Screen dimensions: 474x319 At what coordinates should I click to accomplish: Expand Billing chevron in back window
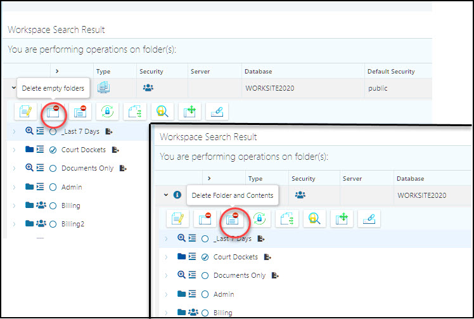coord(14,206)
